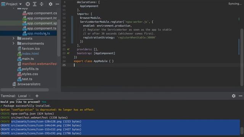This screenshot has height=137, width=244.
Task: Select app.component.sp file in tree
Action: click(42, 23)
